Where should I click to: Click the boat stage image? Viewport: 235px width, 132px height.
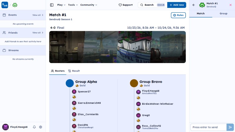[135, 47]
